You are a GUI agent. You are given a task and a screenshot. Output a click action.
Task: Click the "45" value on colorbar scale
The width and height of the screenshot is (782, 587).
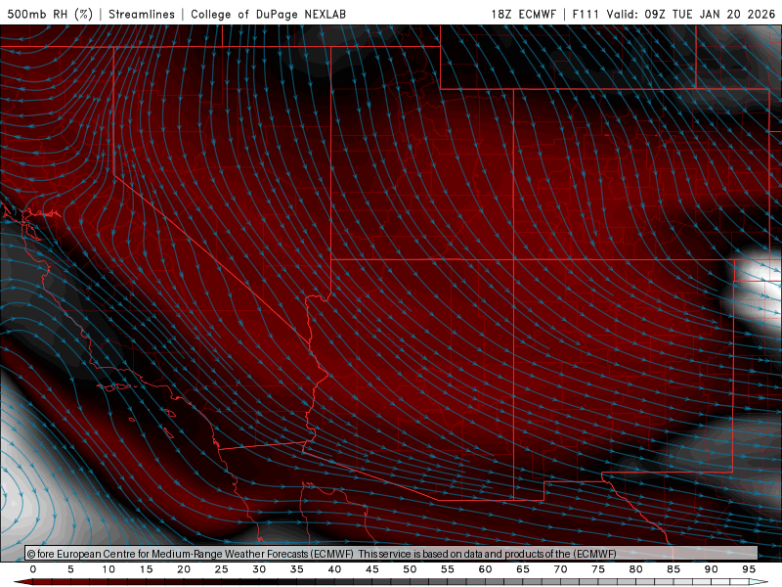[372, 569]
